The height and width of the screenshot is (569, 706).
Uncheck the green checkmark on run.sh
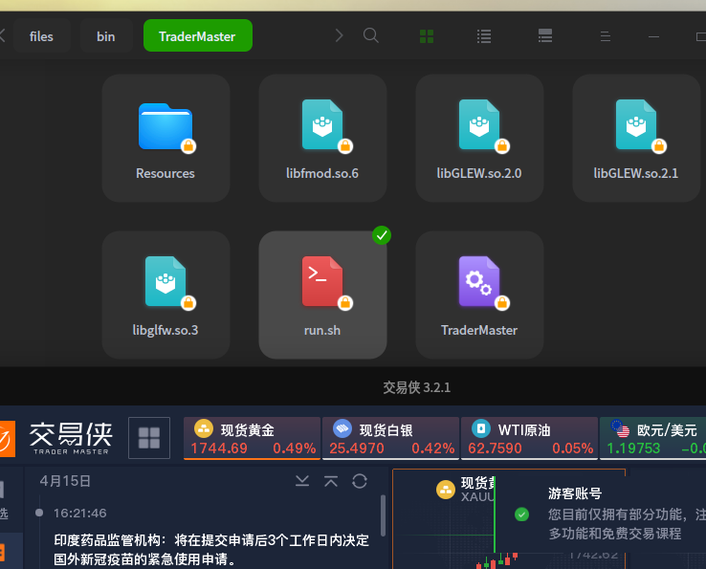coord(382,235)
